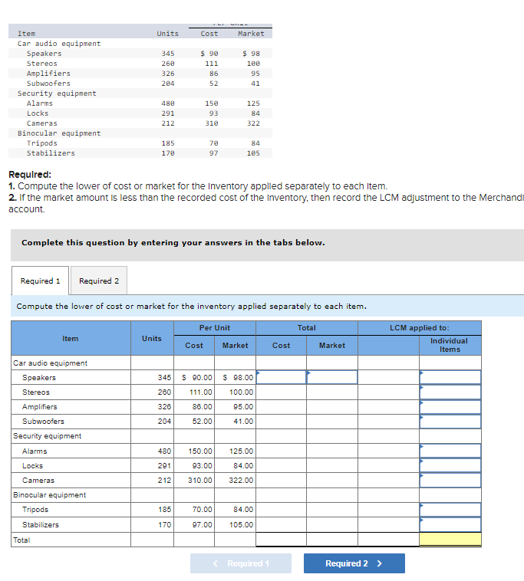Select the Speakers Total Market input cell
The width and height of the screenshot is (524, 581).
point(332,377)
